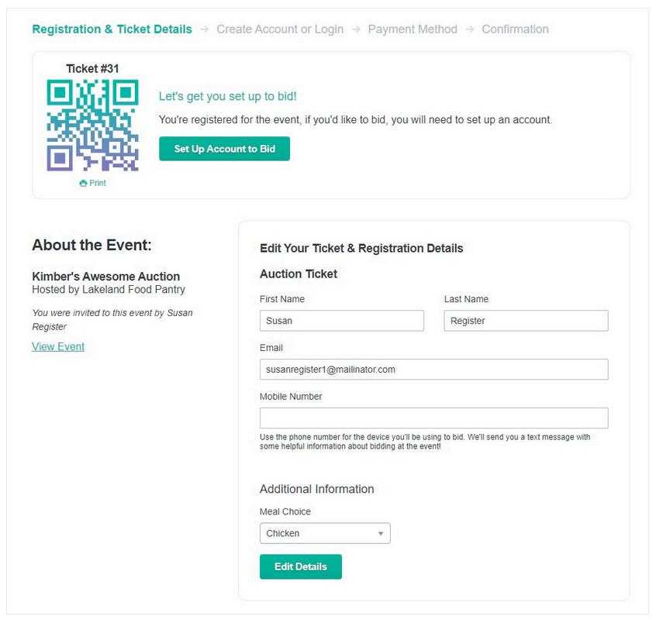Follow the View Event link
This screenshot has width=656, height=623.
click(58, 346)
